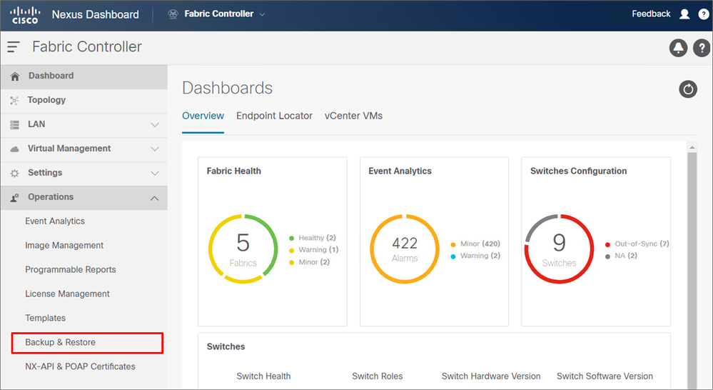Click the Minor (420) legend entry

coord(475,244)
